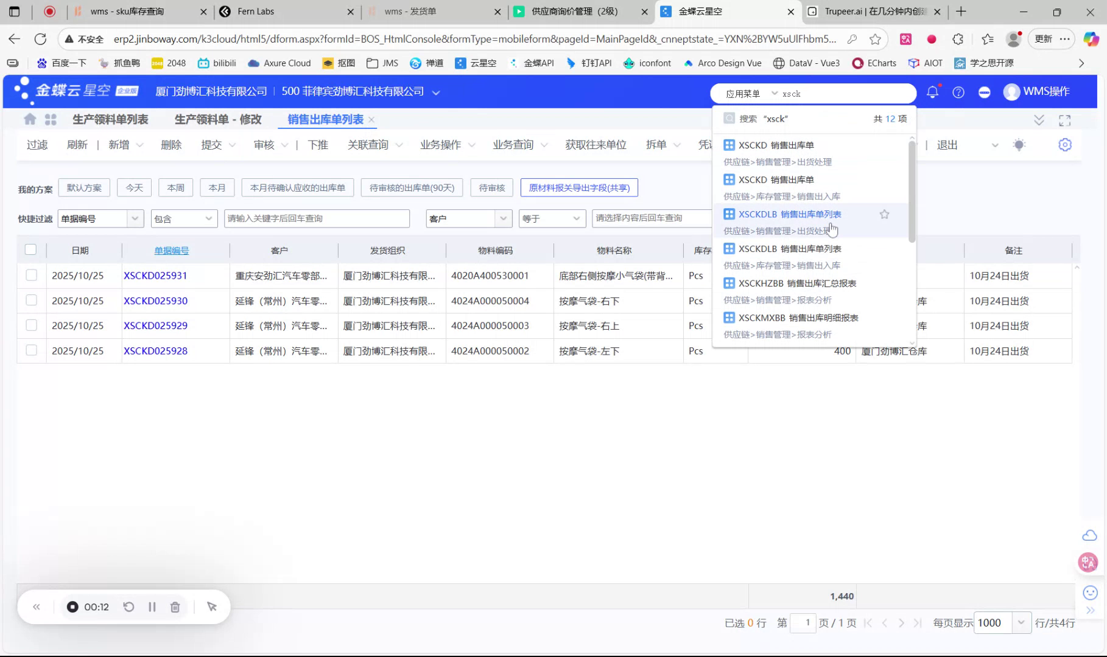Viewport: 1107px width, 657px height.
Task: Click the help question mark icon
Action: point(958,92)
